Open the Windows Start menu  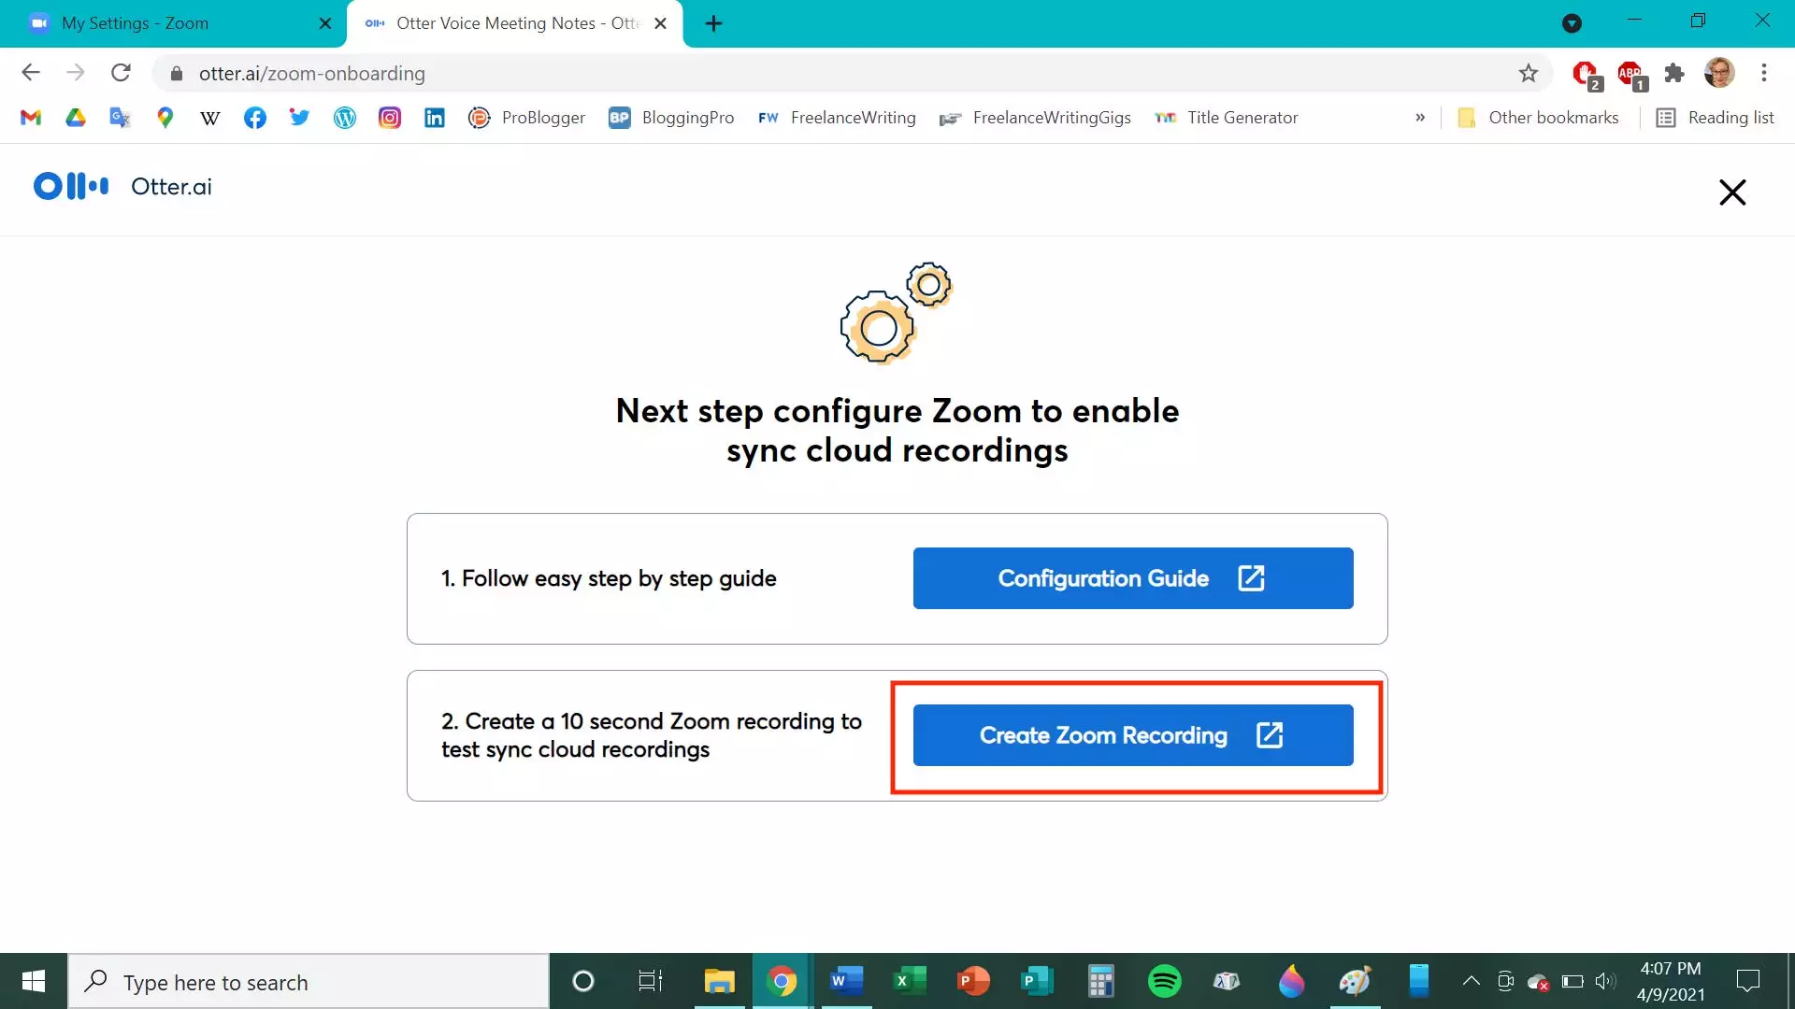(34, 981)
